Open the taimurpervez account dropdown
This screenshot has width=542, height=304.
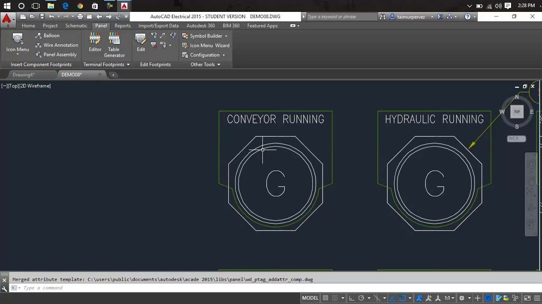pos(432,17)
